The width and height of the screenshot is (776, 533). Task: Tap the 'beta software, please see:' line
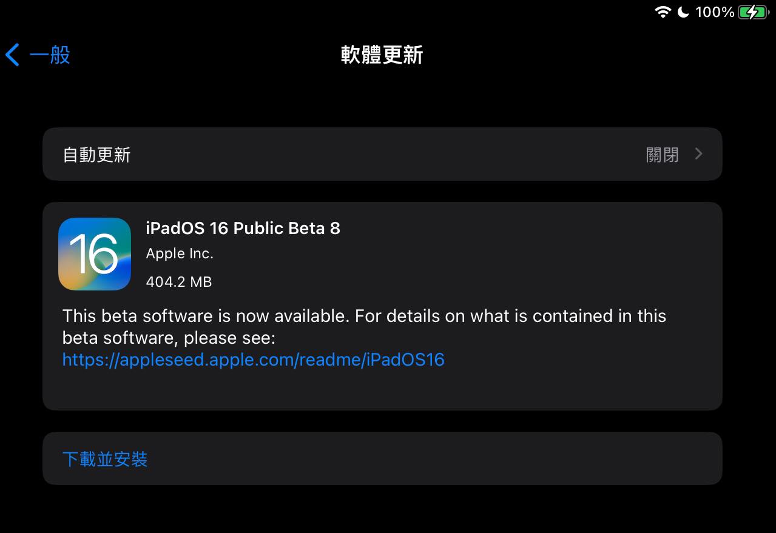169,338
